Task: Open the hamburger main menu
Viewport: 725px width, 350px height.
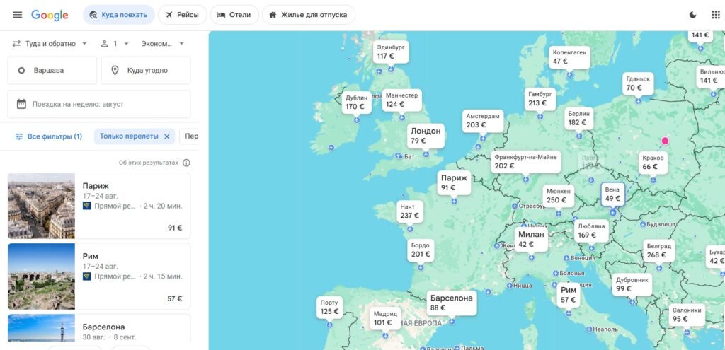Action: click(18, 15)
